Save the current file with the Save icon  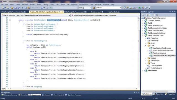(x=15, y=8)
